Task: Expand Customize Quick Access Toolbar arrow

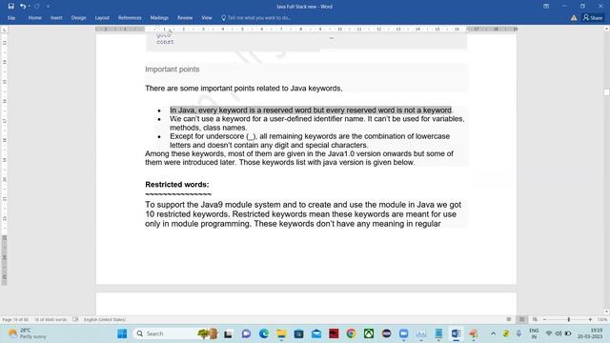Action: coord(48,7)
